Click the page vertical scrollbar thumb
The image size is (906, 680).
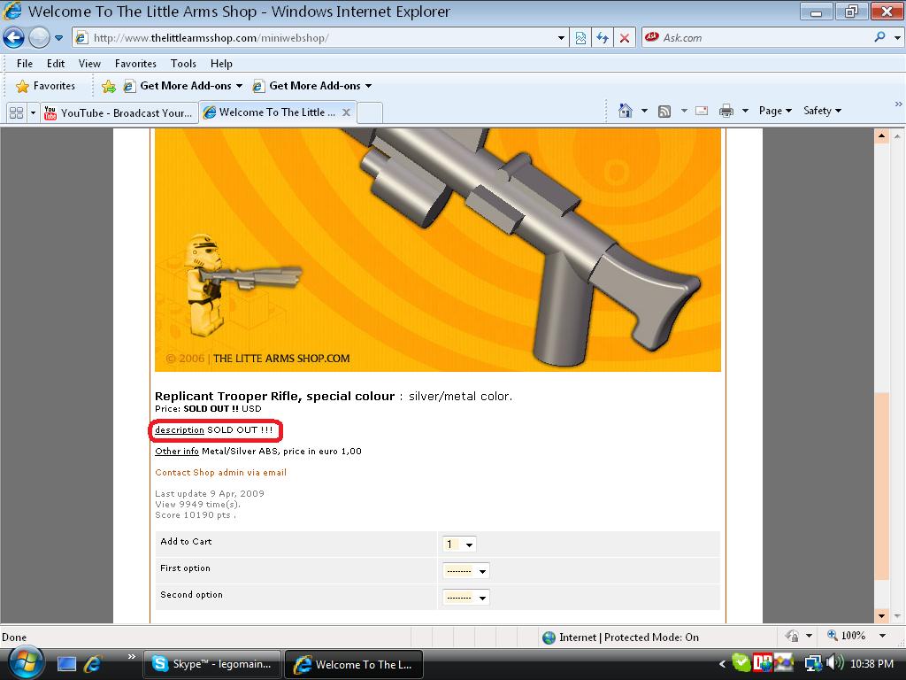tap(882, 486)
